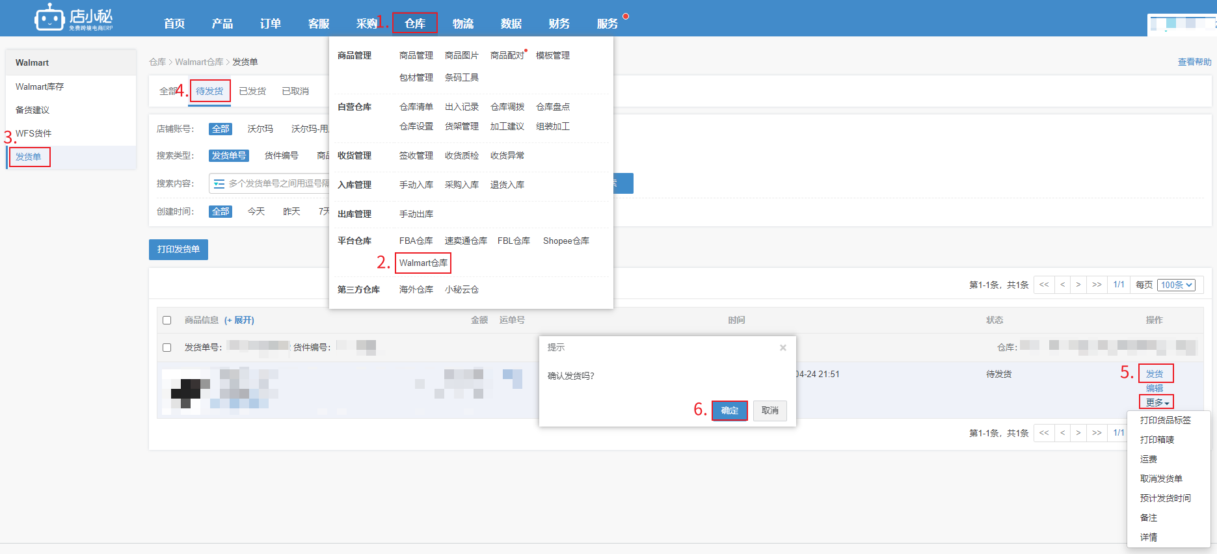
Task: Expand product info via (+ 展开)
Action: [239, 321]
